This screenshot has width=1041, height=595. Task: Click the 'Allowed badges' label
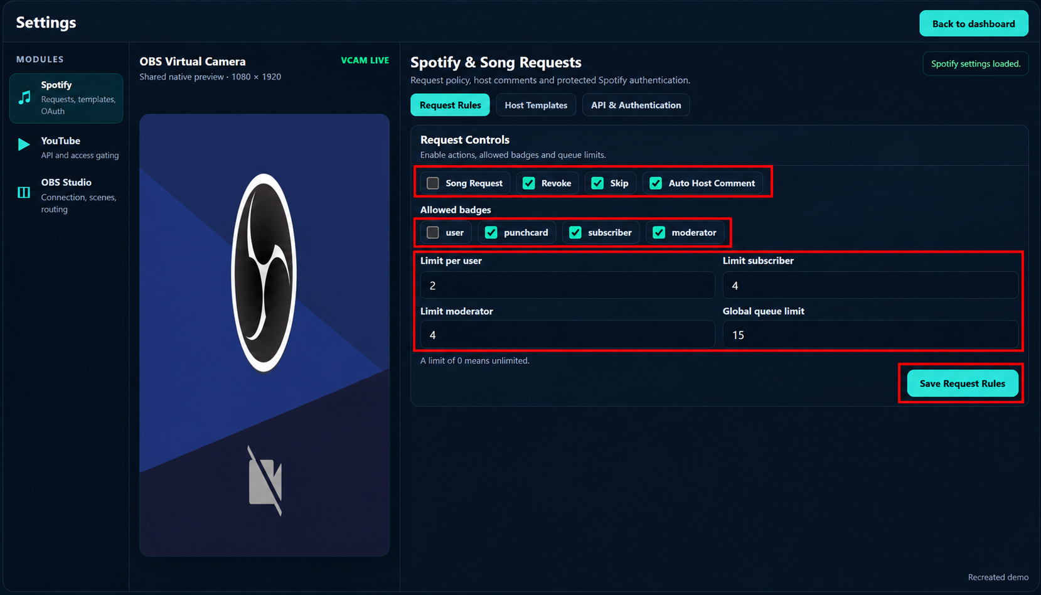(x=456, y=210)
